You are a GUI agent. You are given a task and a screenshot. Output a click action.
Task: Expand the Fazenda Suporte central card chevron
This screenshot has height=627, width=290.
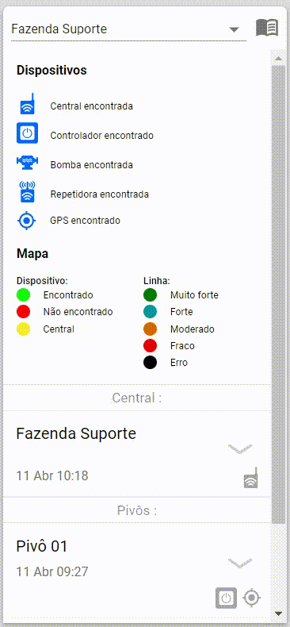(240, 448)
